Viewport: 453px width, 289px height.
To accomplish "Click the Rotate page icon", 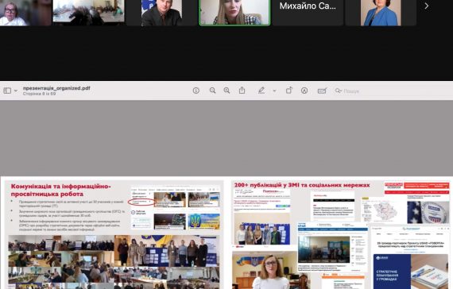I will 289,91.
